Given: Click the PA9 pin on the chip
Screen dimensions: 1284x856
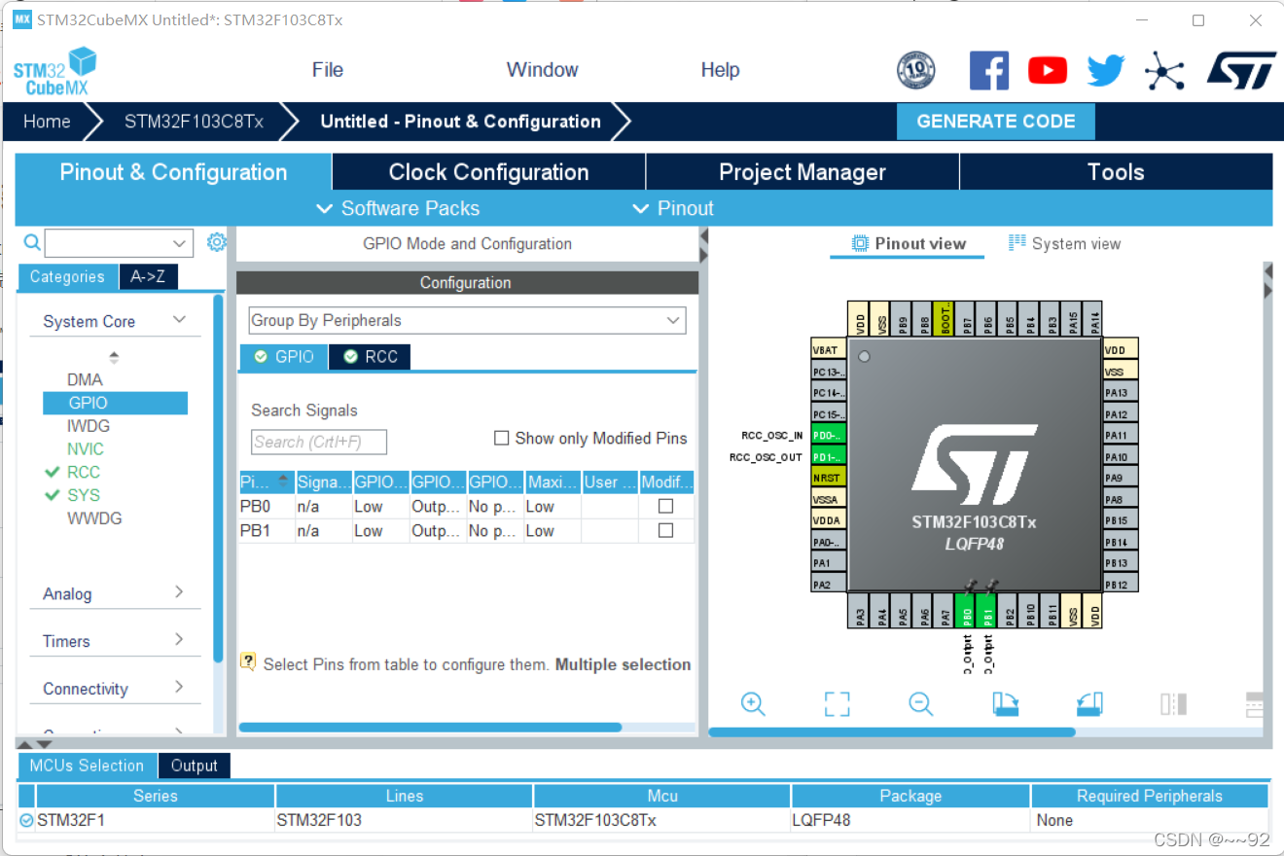Looking at the screenshot, I should click(1121, 479).
